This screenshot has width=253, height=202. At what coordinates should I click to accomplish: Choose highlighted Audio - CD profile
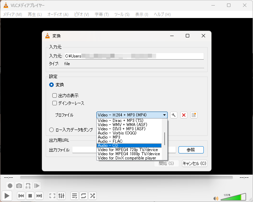[129, 146]
